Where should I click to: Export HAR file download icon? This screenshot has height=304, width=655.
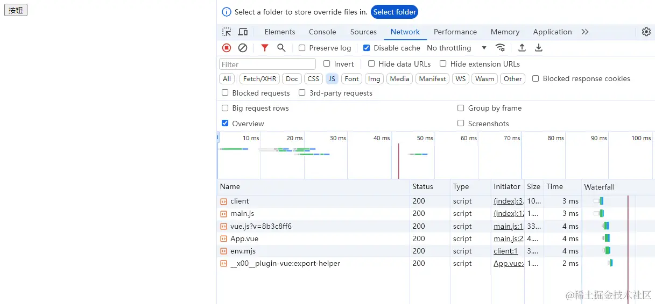coord(539,48)
